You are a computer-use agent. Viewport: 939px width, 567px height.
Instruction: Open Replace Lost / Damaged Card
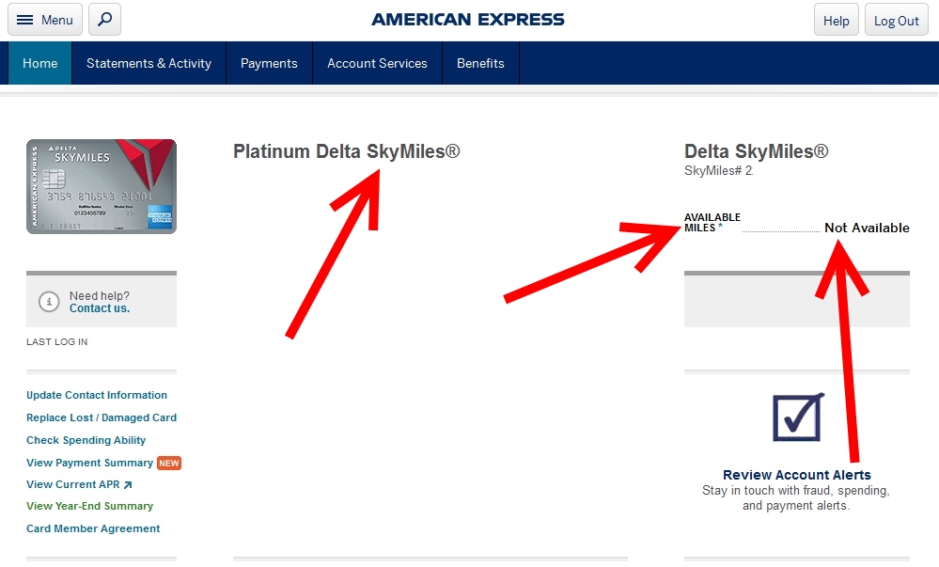click(x=102, y=417)
